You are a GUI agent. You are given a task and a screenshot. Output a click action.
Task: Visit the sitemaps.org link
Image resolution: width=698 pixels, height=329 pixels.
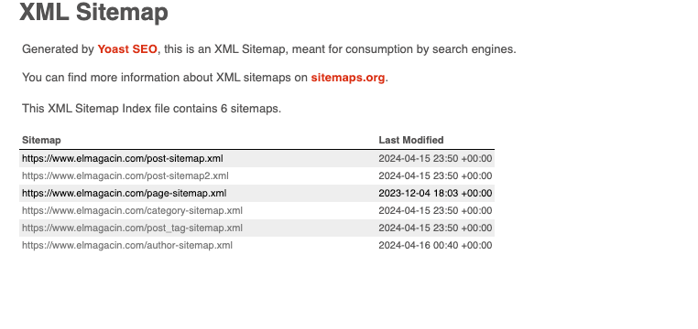348,78
